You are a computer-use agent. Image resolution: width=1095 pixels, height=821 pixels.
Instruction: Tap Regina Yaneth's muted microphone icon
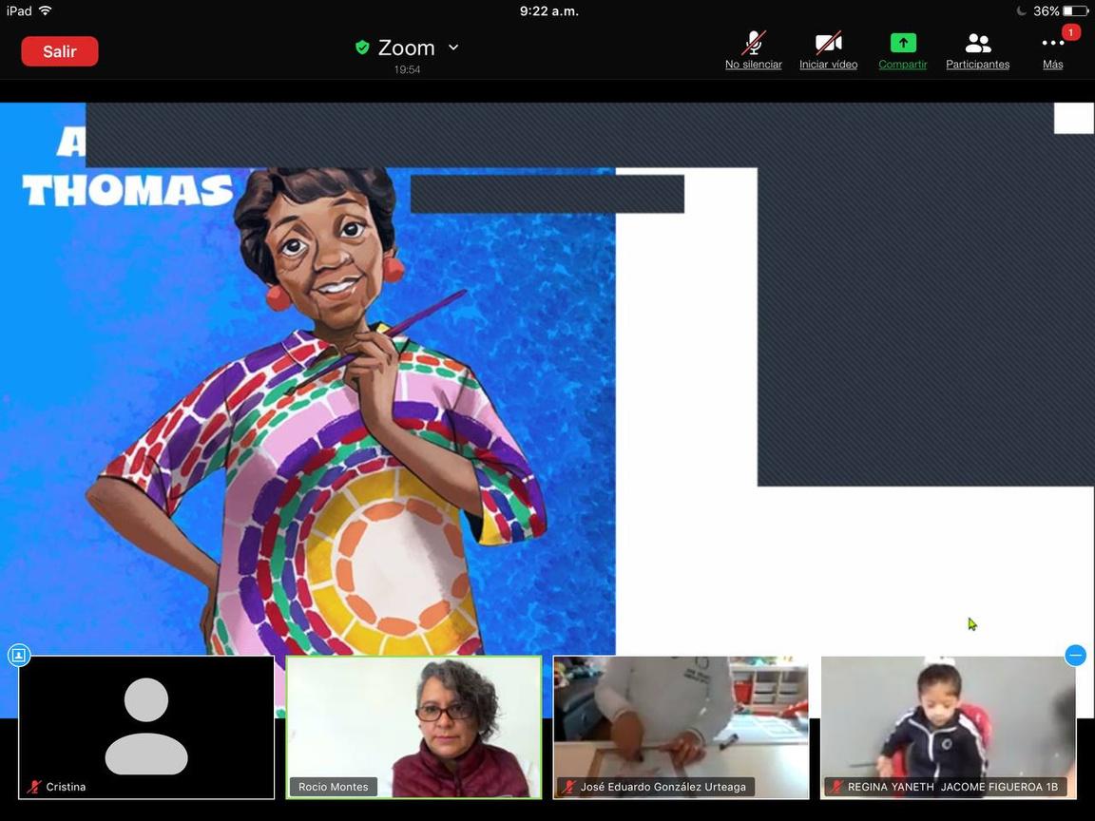pyautogui.click(x=836, y=787)
